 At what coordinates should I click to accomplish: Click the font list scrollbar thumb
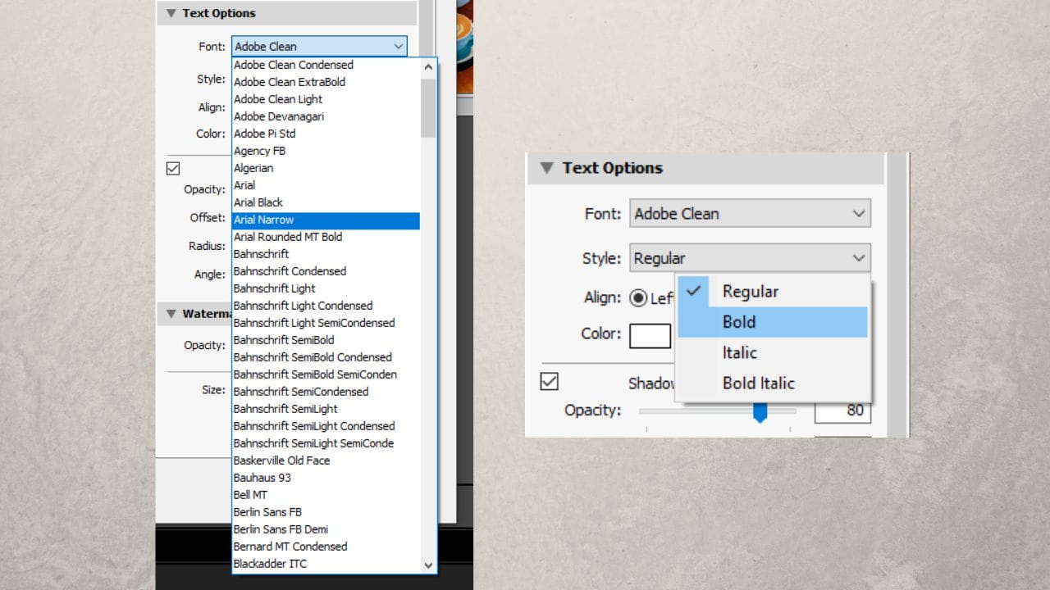pyautogui.click(x=428, y=107)
